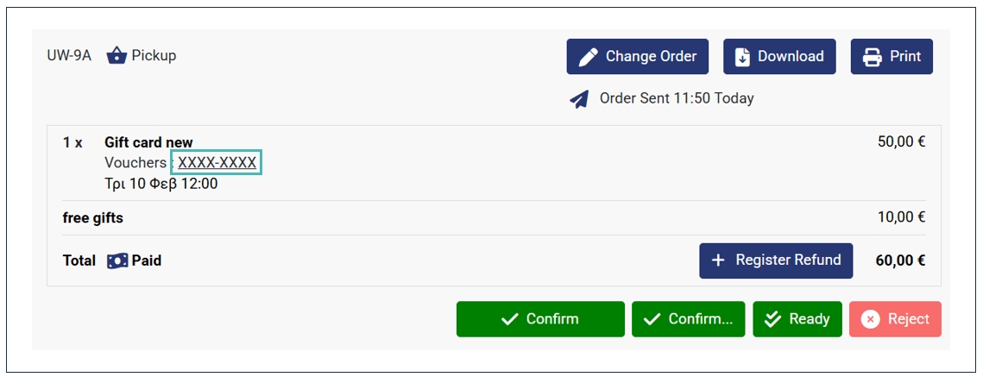Select the free gifts row label
This screenshot has height=377, width=983.
click(x=93, y=217)
